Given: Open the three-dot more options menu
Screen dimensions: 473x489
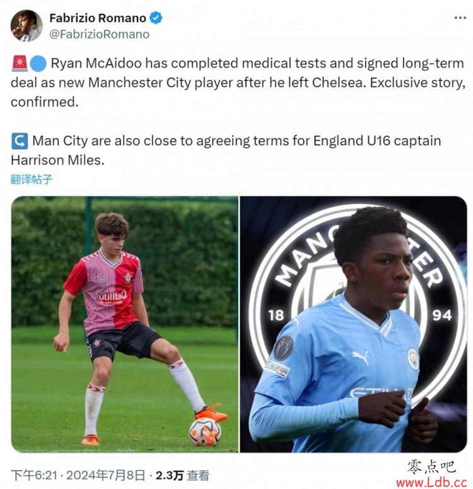Looking at the screenshot, I should pyautogui.click(x=460, y=18).
